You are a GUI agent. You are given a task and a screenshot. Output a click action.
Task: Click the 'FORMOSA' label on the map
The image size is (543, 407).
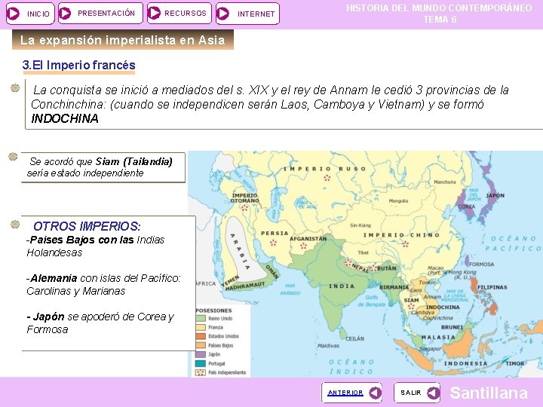coord(481,264)
